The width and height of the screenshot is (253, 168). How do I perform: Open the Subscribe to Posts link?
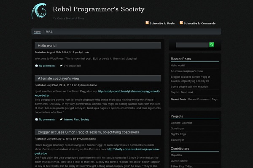162,24
